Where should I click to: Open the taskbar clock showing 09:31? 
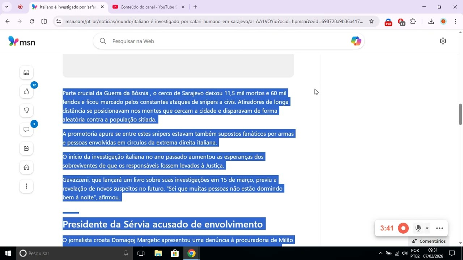click(x=433, y=253)
